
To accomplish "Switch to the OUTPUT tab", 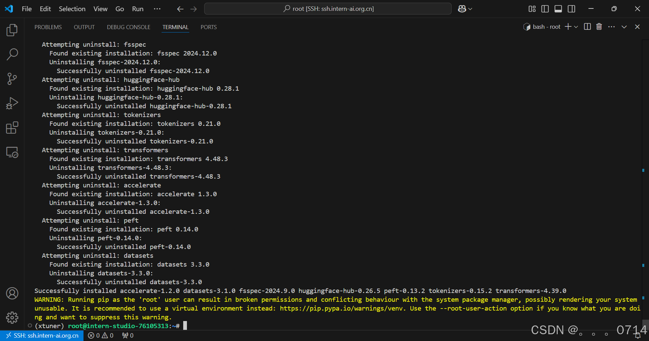I will coord(84,27).
